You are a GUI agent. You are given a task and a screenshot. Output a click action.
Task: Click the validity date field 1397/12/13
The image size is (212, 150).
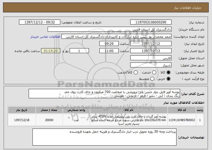tap(151, 51)
